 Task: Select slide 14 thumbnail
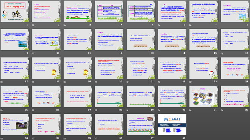coord(172,40)
